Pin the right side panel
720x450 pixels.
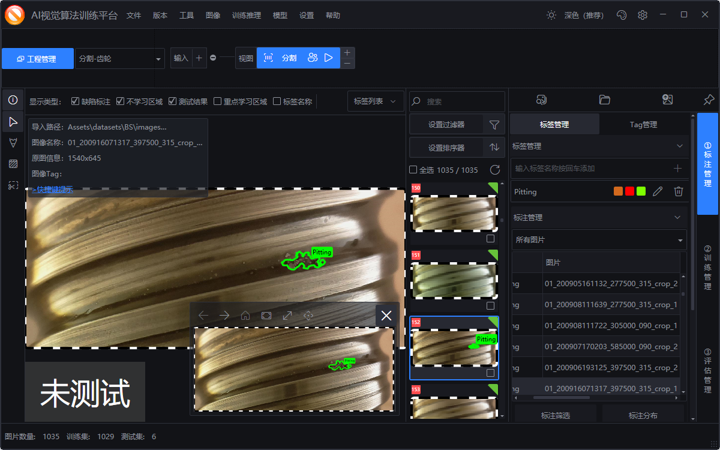click(709, 100)
